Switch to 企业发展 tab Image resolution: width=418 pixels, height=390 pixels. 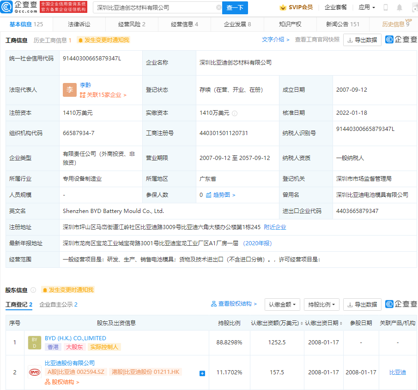[237, 24]
